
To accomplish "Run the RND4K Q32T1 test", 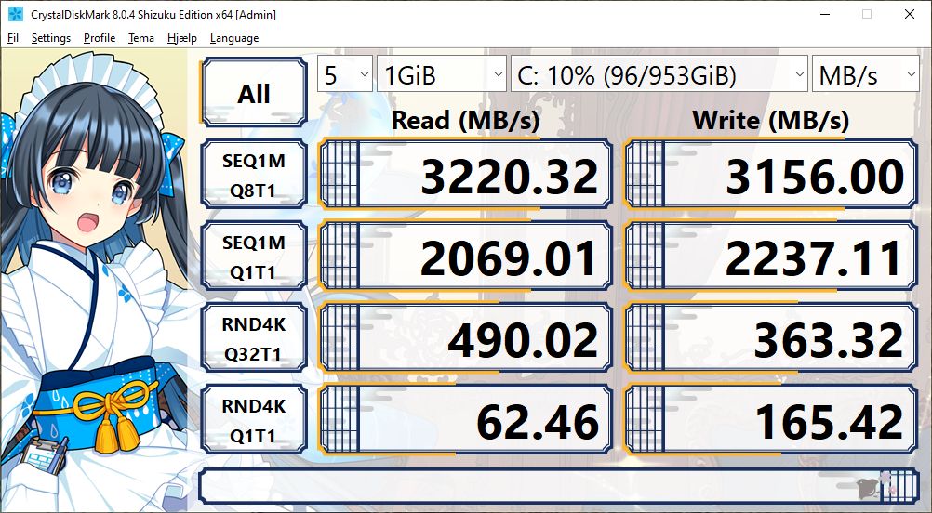I will click(254, 339).
